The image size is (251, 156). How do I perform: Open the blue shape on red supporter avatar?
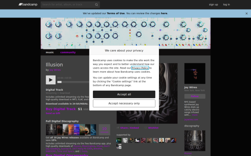coord(174,141)
